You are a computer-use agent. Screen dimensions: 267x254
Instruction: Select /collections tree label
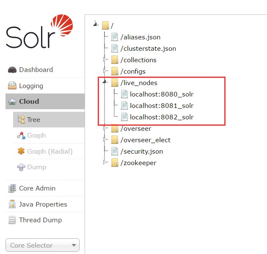tap(138, 60)
